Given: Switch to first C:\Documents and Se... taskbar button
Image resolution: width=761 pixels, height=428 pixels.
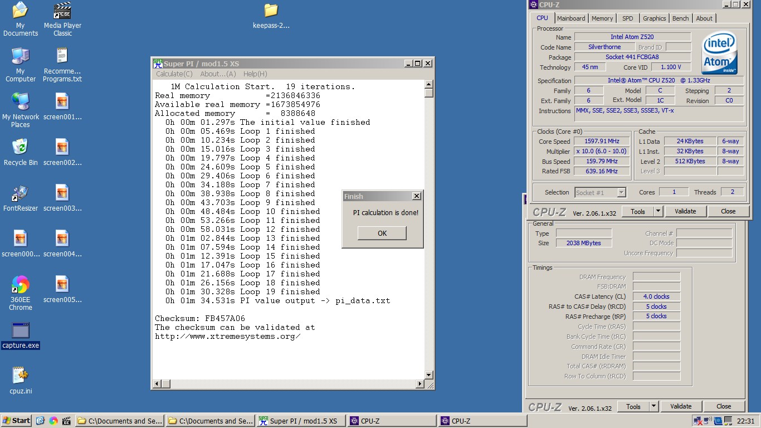Looking at the screenshot, I should pos(120,421).
